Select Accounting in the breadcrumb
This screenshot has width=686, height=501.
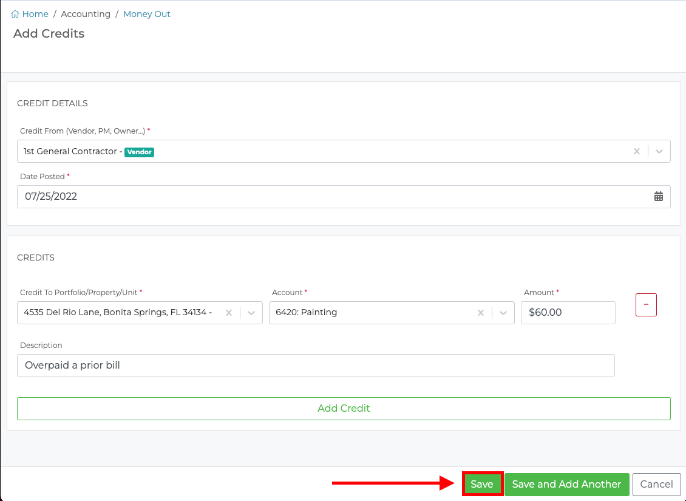[86, 13]
